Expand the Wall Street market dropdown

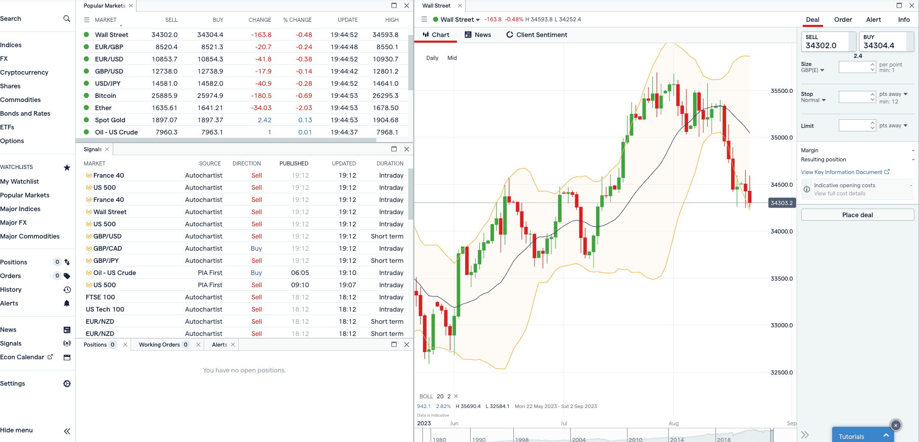pos(478,20)
